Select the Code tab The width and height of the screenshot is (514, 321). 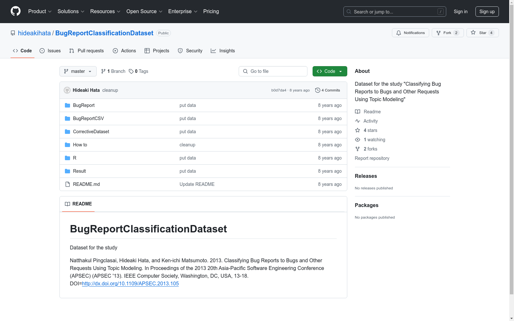(x=22, y=51)
